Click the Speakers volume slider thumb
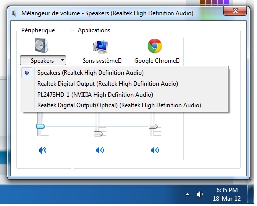Image resolution: width=257 pixels, height=206 pixels. (41, 126)
